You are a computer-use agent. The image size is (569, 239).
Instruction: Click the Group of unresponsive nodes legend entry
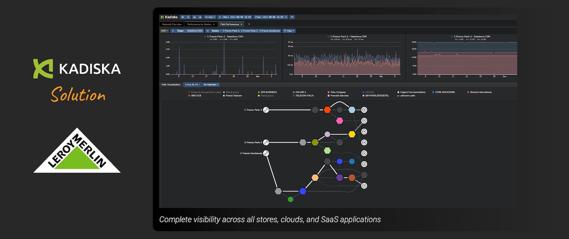click(x=205, y=92)
